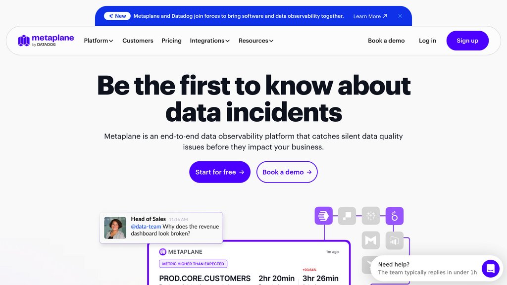507x285 pixels.
Task: Dismiss the Datadog announcement banner
Action: point(400,16)
